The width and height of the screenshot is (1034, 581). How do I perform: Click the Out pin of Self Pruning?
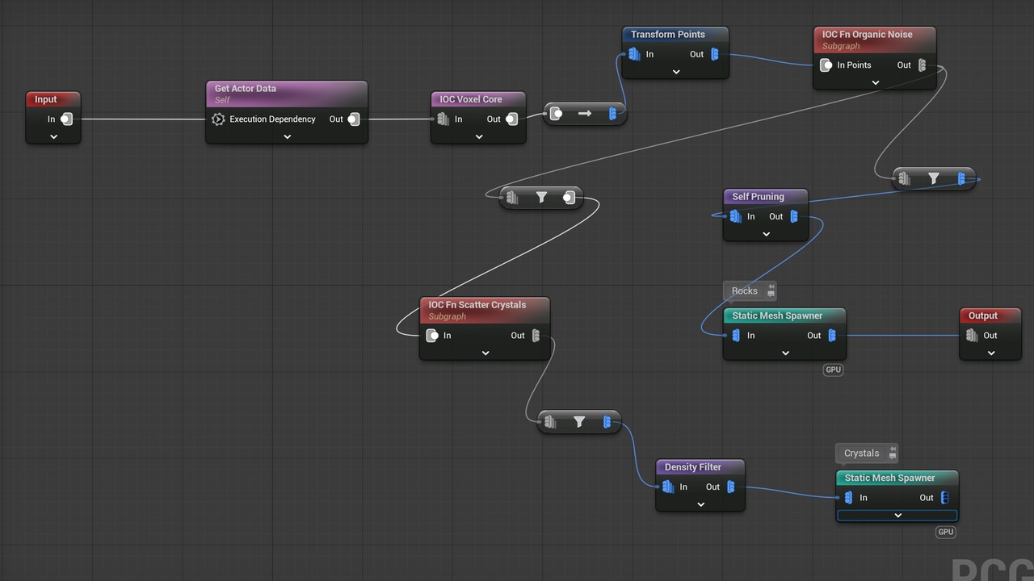(x=794, y=217)
